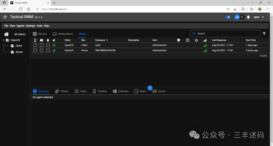273x146 pixels.
Task: Sort by the Hostname column header arrow
Action: (x=107, y=40)
